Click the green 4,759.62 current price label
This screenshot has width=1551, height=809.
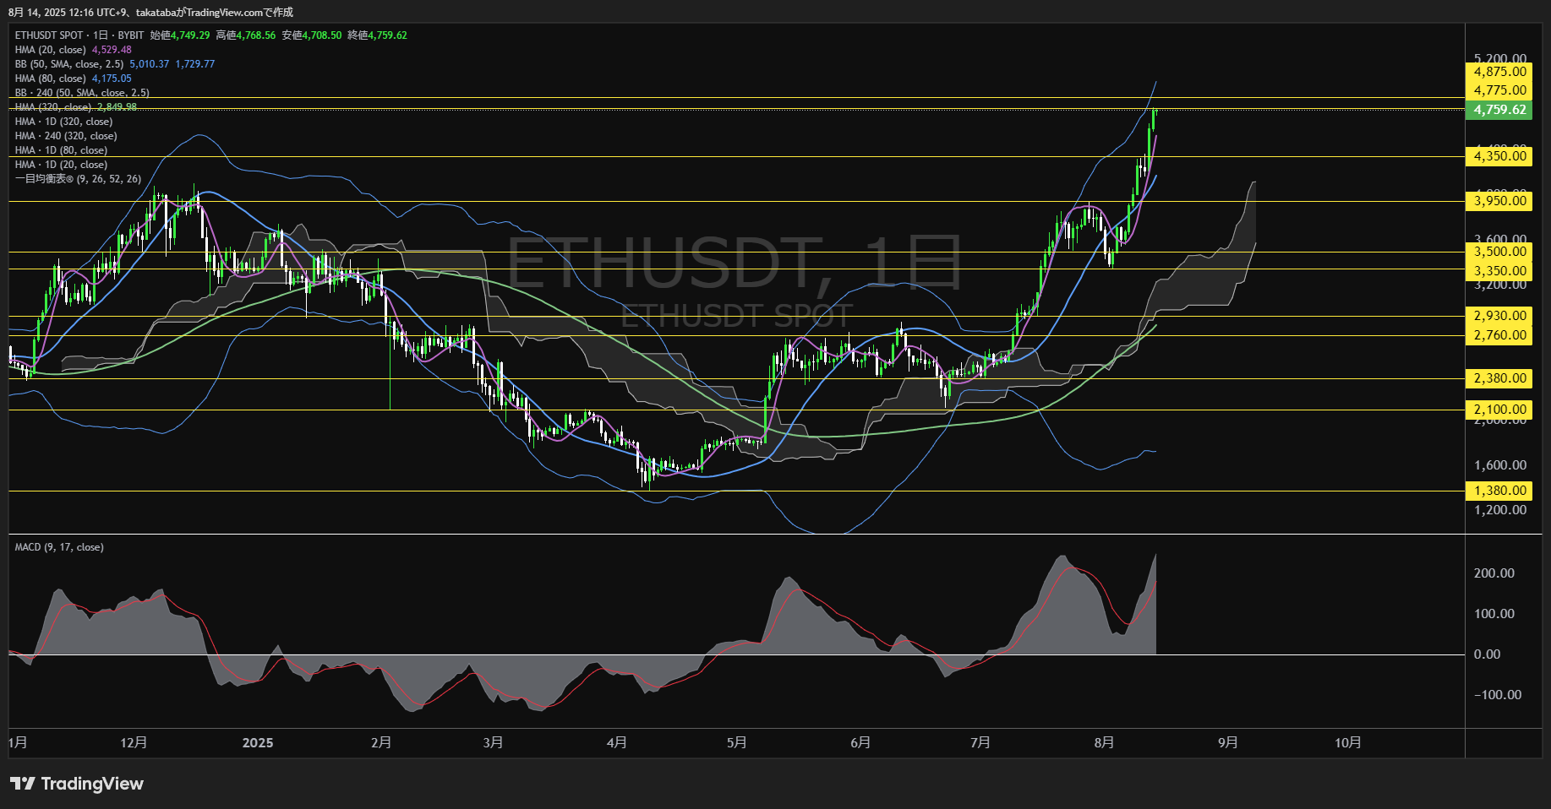[1500, 110]
